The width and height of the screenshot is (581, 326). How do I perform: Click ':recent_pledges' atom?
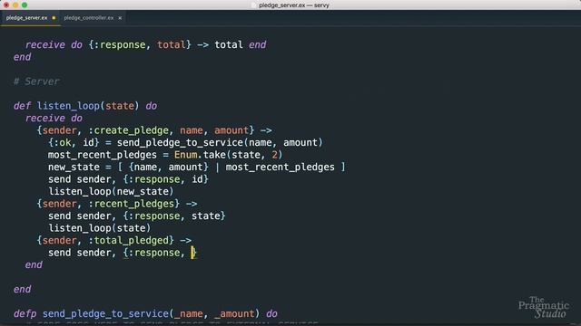coord(131,204)
